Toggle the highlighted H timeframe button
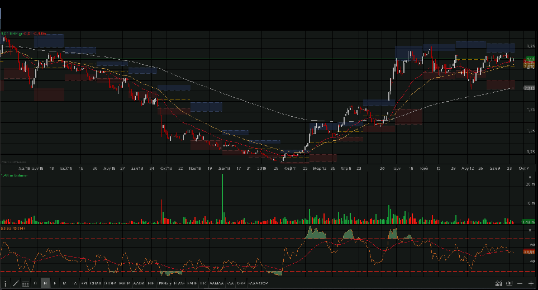This screenshot has width=538, height=290. [45, 283]
